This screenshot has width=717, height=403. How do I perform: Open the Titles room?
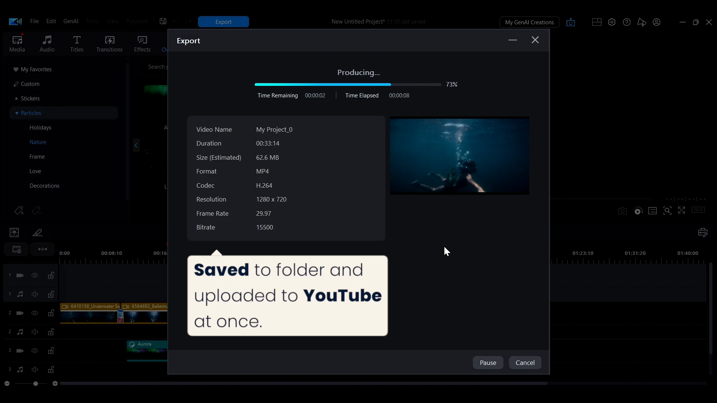coord(77,44)
